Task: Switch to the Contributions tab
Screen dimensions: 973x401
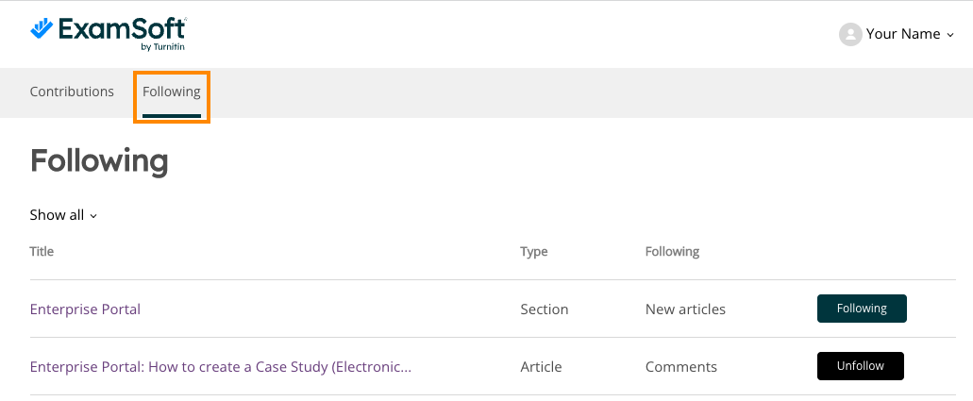Action: tap(72, 92)
